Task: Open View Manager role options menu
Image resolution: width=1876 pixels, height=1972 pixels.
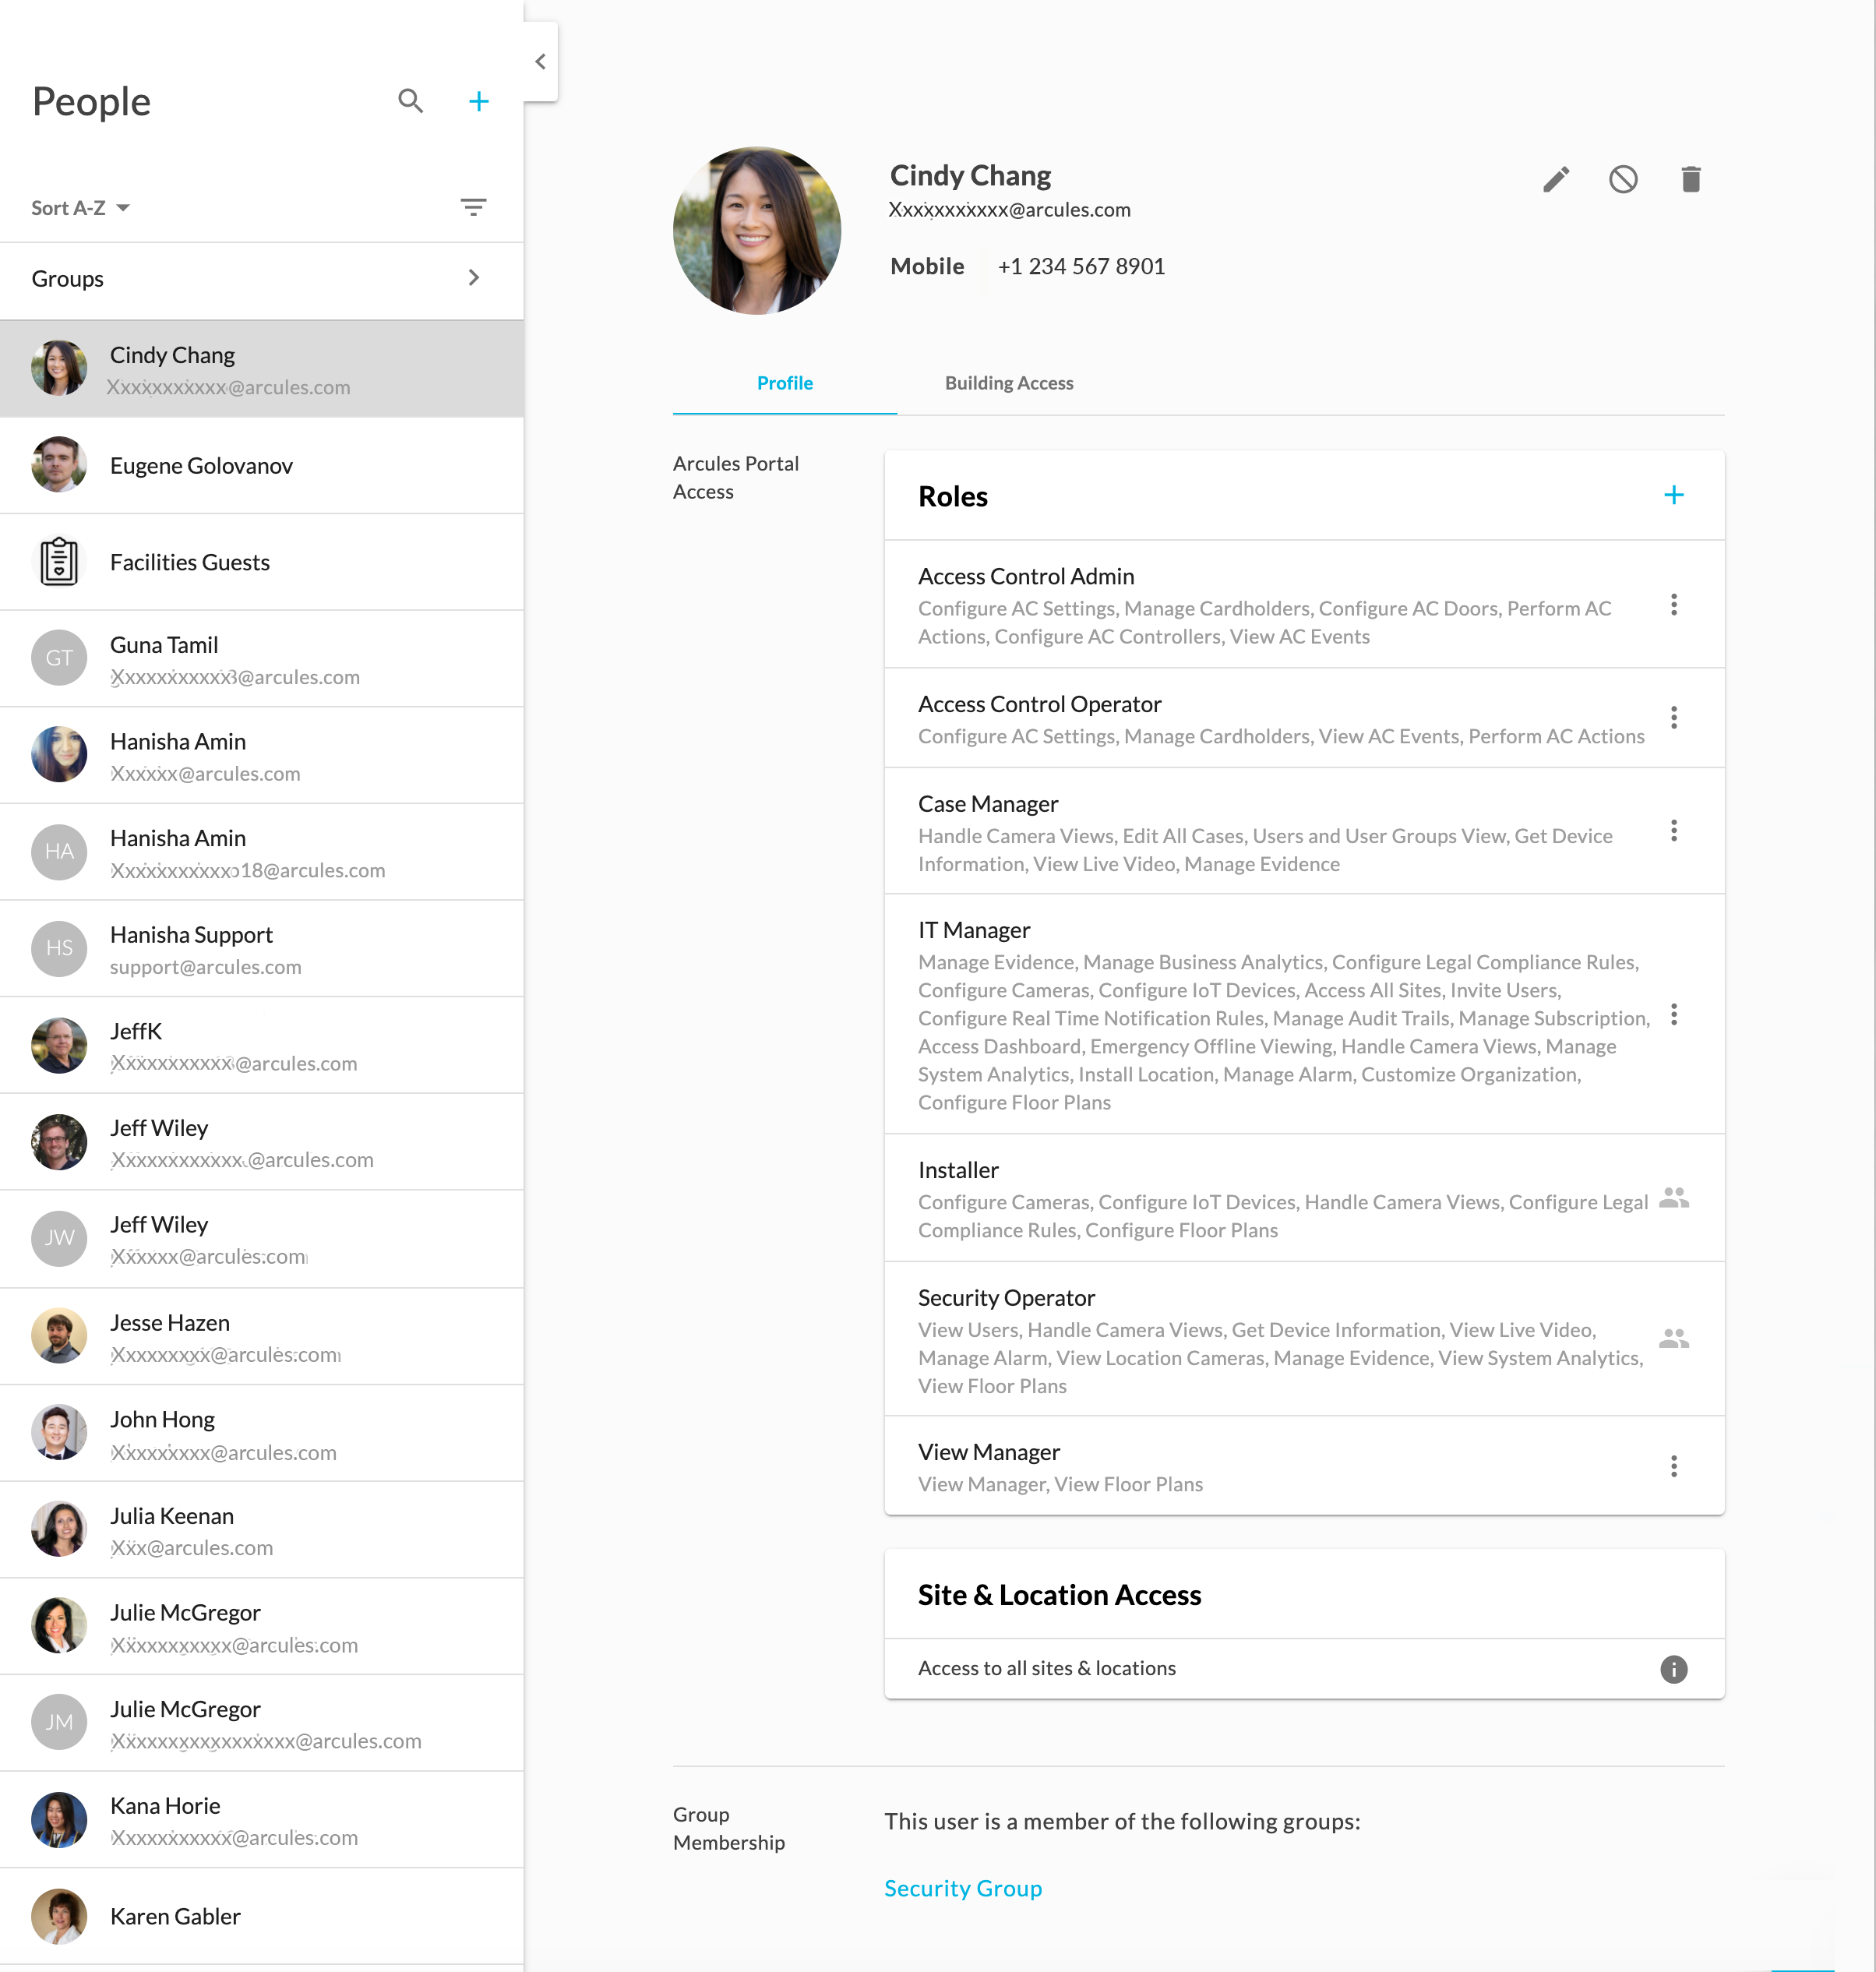Action: tap(1673, 1467)
